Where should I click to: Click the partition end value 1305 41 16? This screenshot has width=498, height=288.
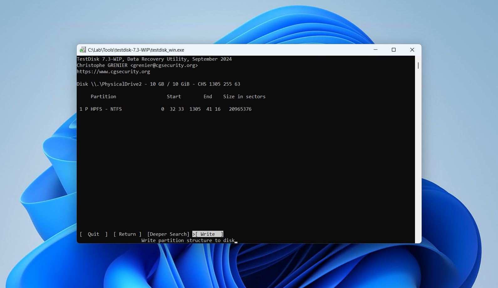tap(205, 109)
